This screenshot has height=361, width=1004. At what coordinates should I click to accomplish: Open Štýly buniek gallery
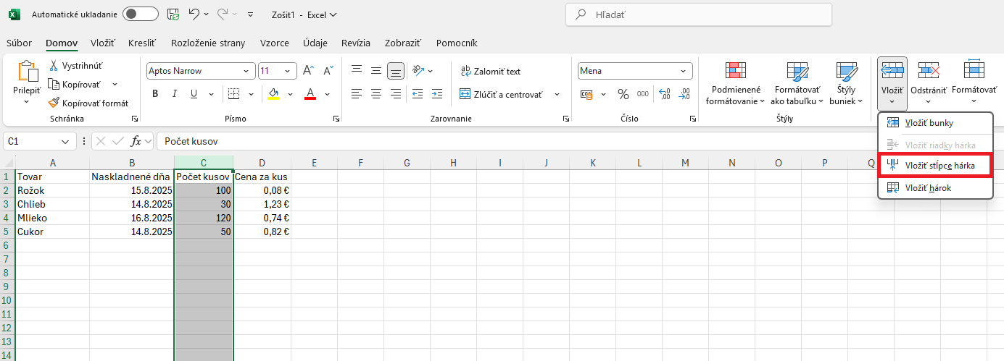click(846, 83)
